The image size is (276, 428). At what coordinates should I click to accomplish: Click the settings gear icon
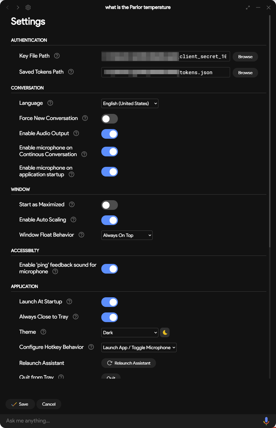point(28,7)
